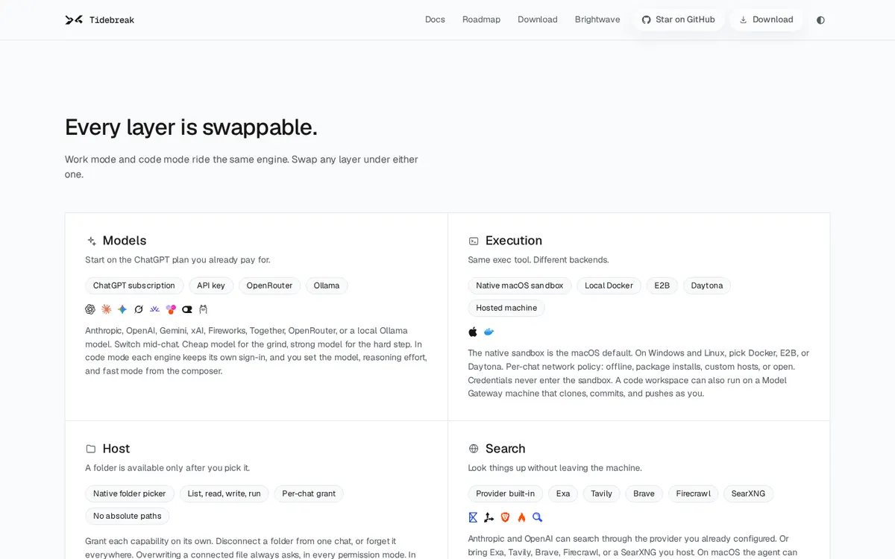Click the Docker whale icon

489,332
